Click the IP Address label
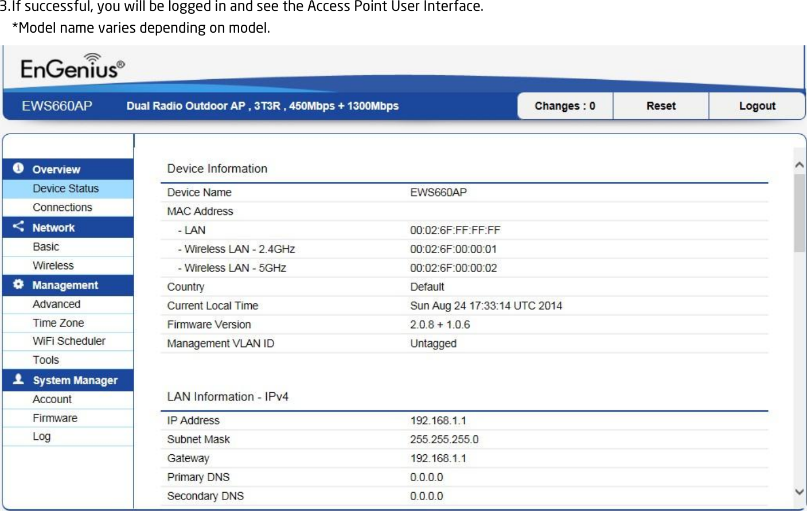Image resolution: width=807 pixels, height=511 pixels. [193, 421]
